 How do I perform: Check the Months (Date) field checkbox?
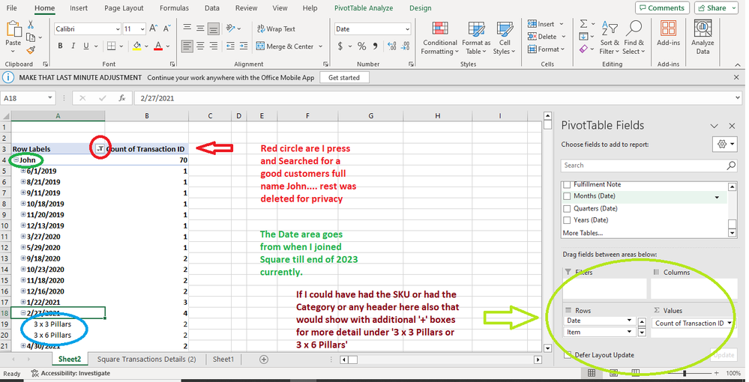click(x=568, y=196)
